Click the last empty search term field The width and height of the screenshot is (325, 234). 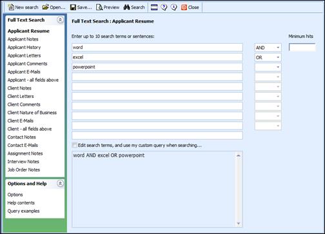pos(157,135)
